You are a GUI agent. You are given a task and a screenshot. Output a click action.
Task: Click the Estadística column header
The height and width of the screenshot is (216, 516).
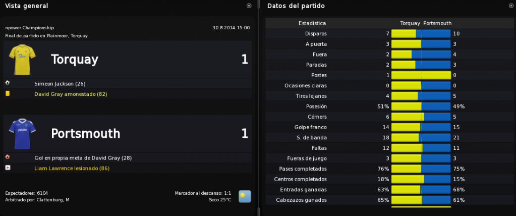click(x=312, y=23)
